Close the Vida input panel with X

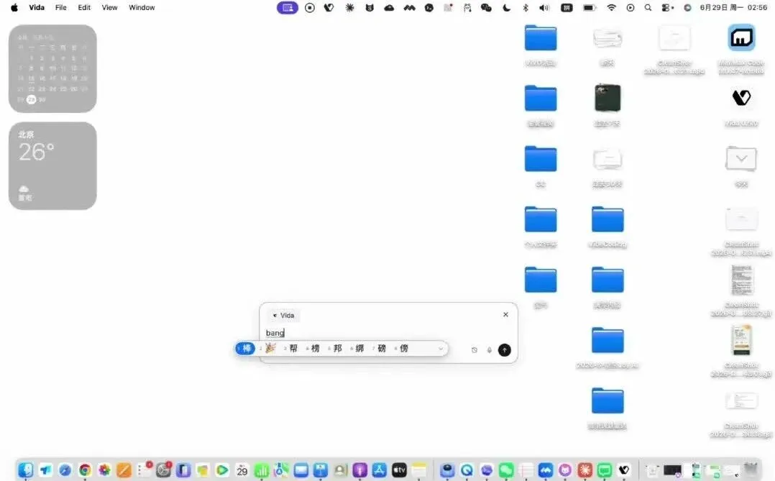click(x=505, y=314)
